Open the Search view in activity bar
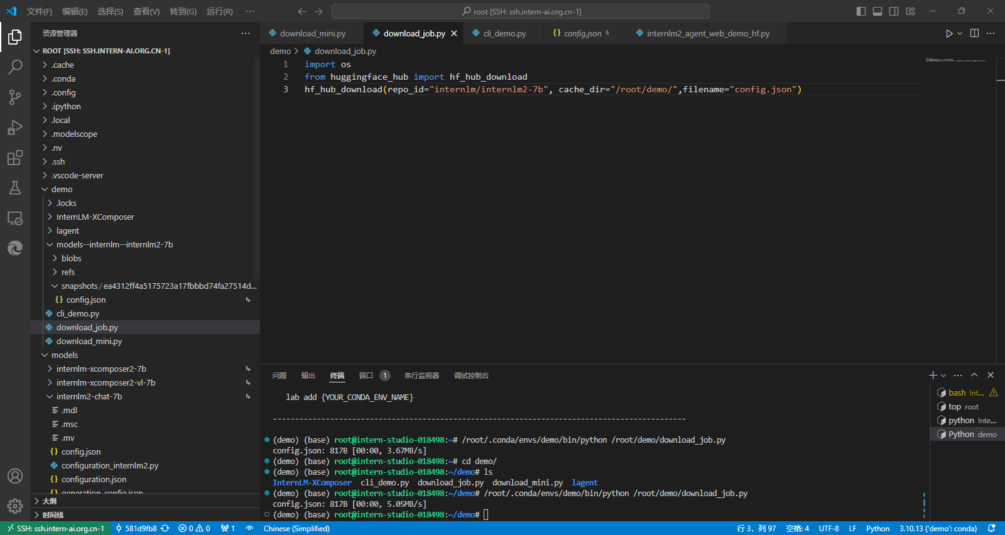Screen dimensions: 1005x535 coord(15,67)
